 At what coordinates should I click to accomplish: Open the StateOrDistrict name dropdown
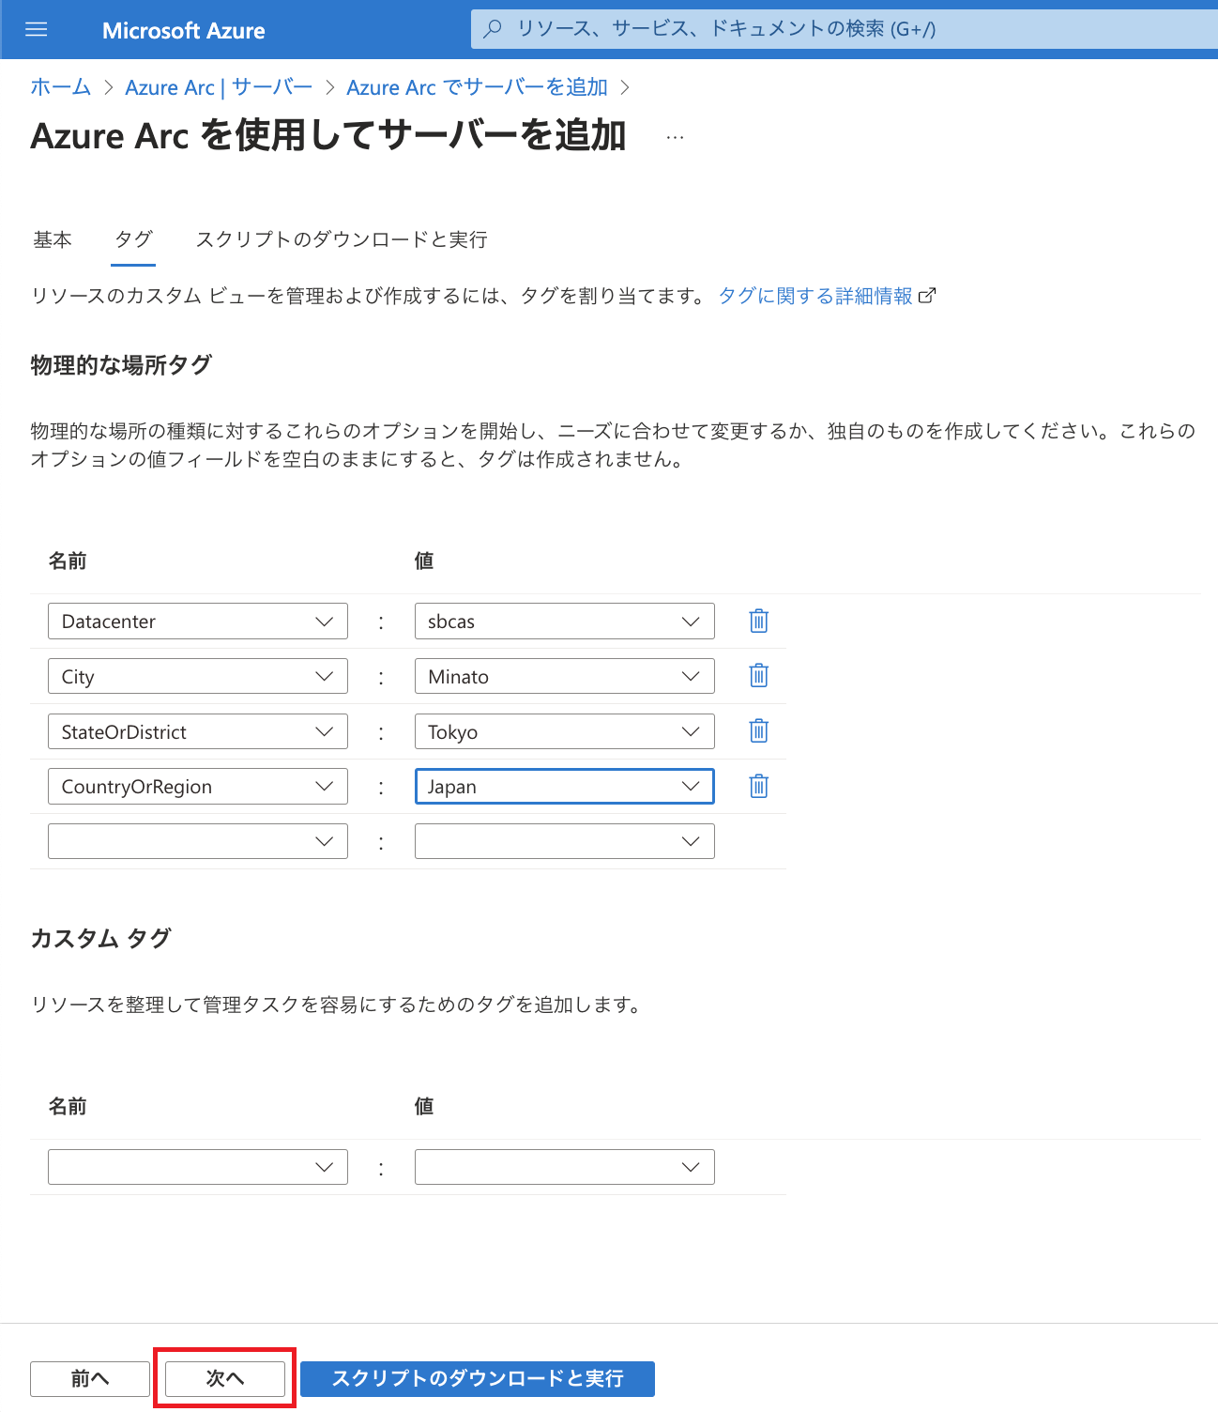[x=198, y=731]
